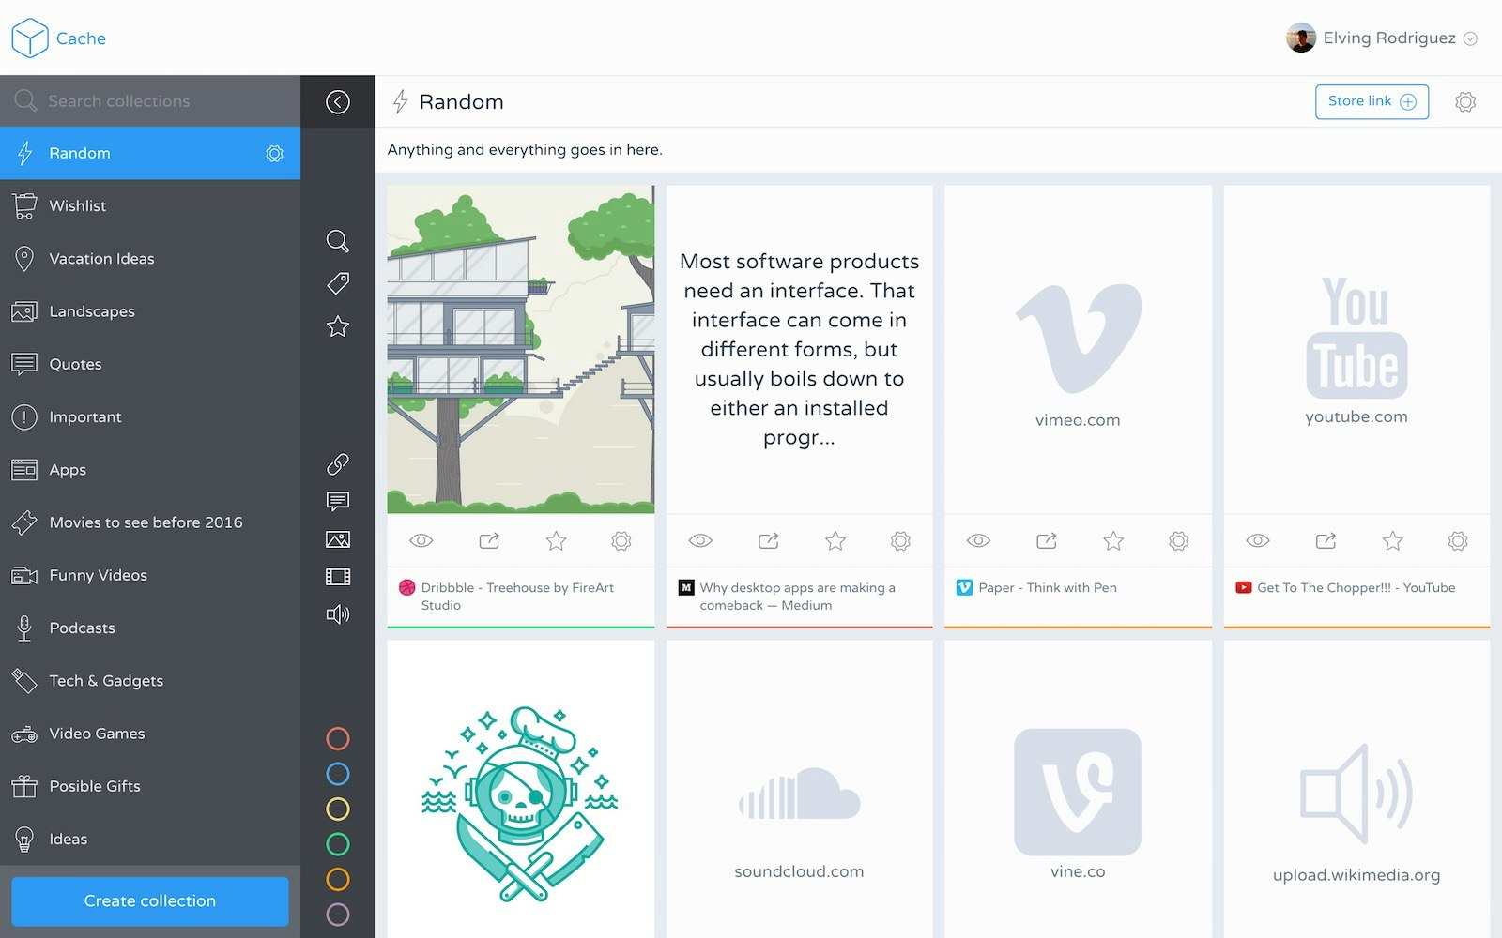This screenshot has height=938, width=1502.
Task: Click the Create collection button
Action: [150, 900]
